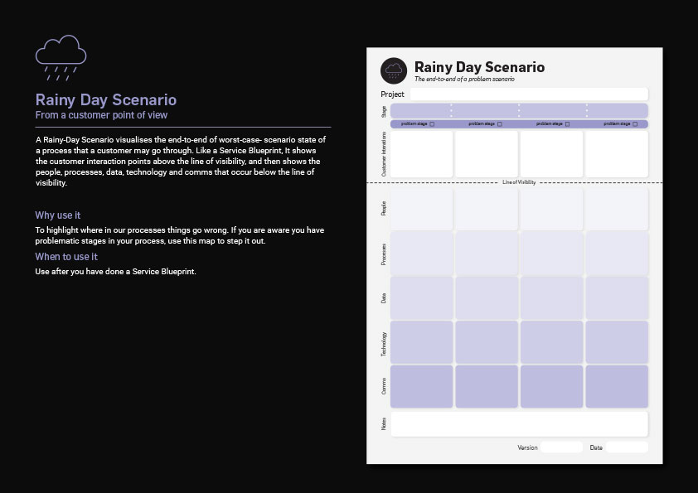Click the round black cloud logo on template
The image size is (698, 493).
[x=394, y=70]
